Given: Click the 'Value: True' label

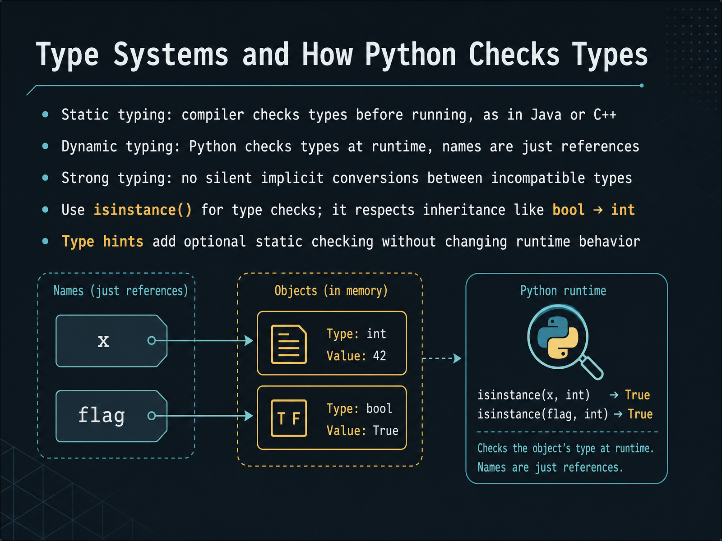Looking at the screenshot, I should (362, 431).
